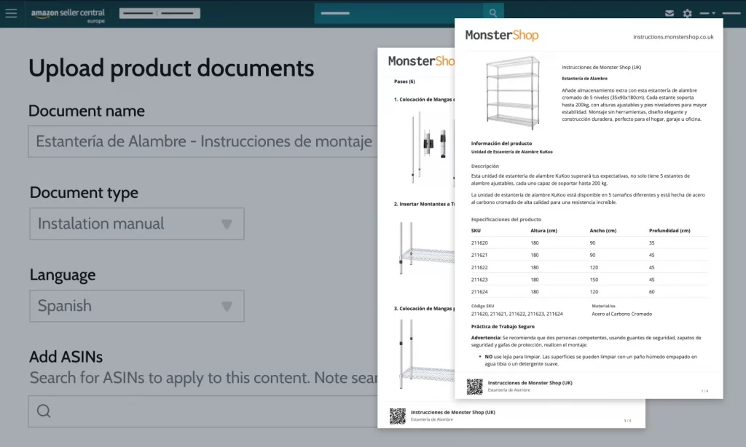Open instructions.monstershop.co.uk link

pyautogui.click(x=672, y=36)
